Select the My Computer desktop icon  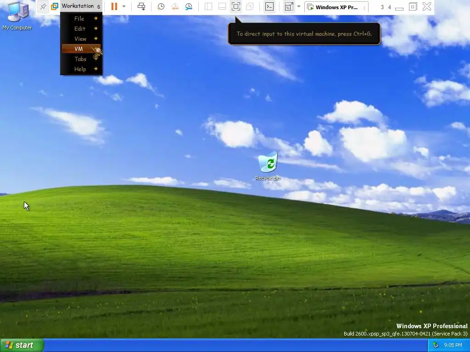coord(17,16)
